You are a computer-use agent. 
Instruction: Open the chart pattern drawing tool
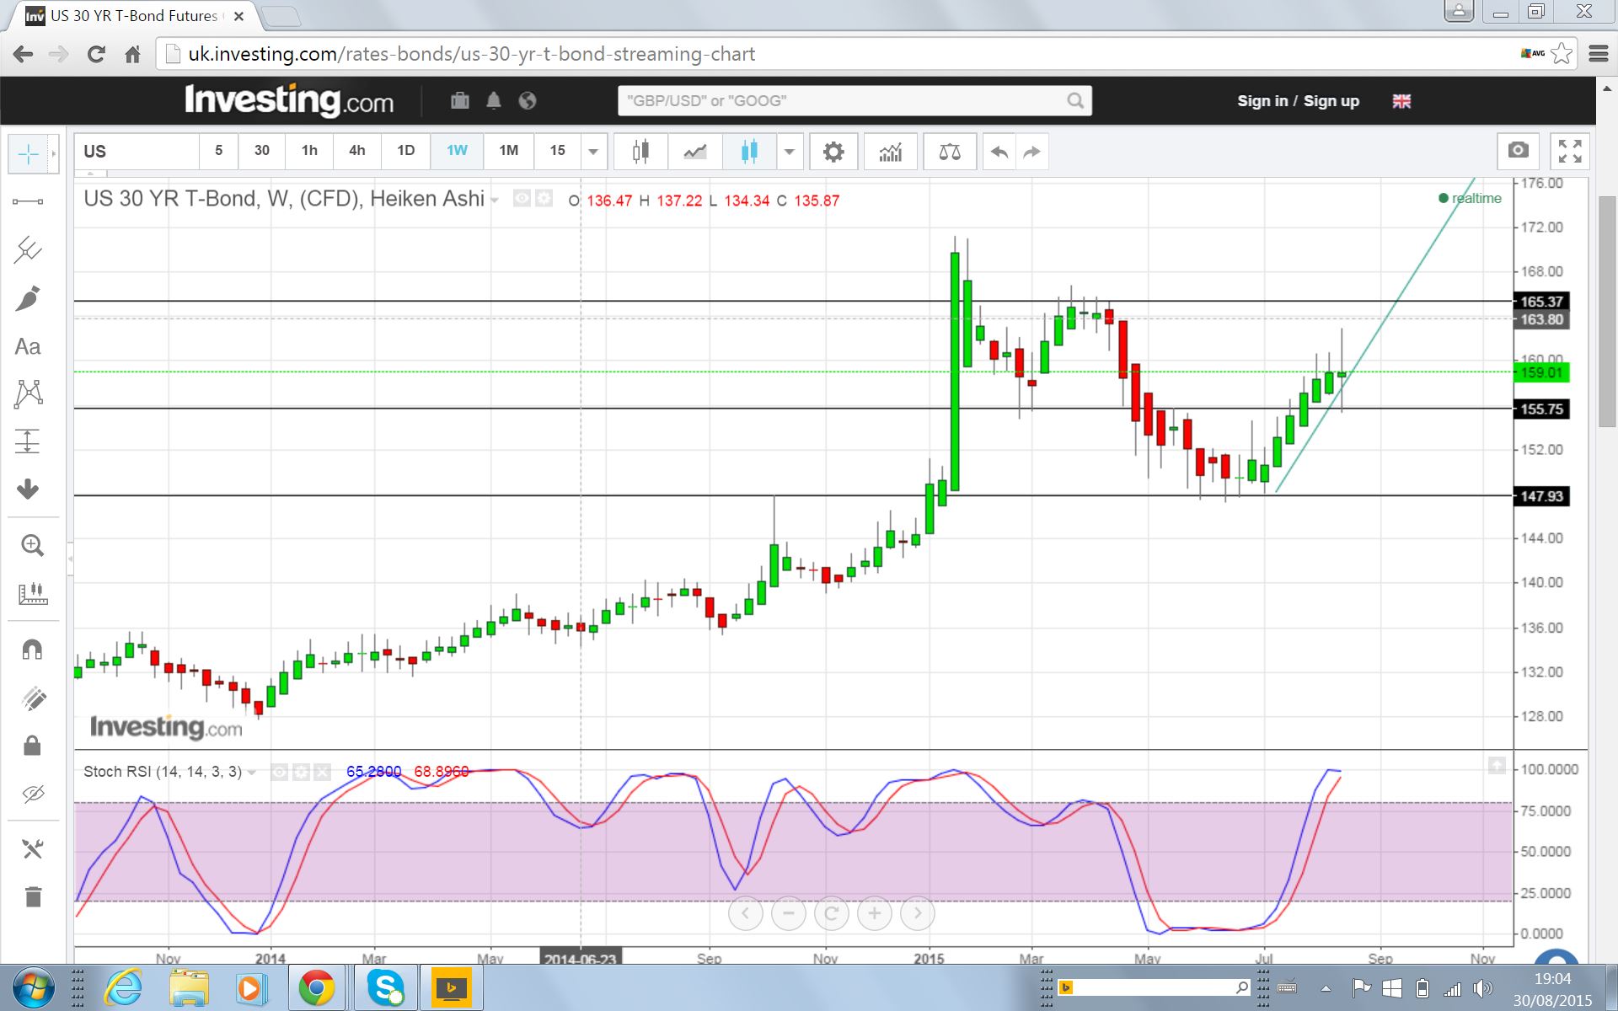(28, 393)
